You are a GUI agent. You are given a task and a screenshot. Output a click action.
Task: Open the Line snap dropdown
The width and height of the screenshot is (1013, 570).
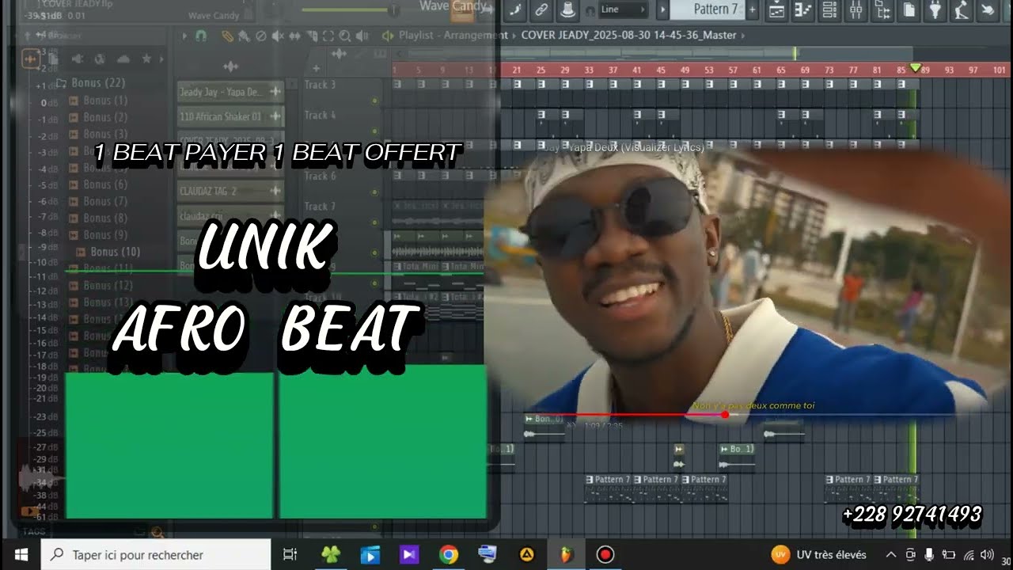click(x=624, y=9)
